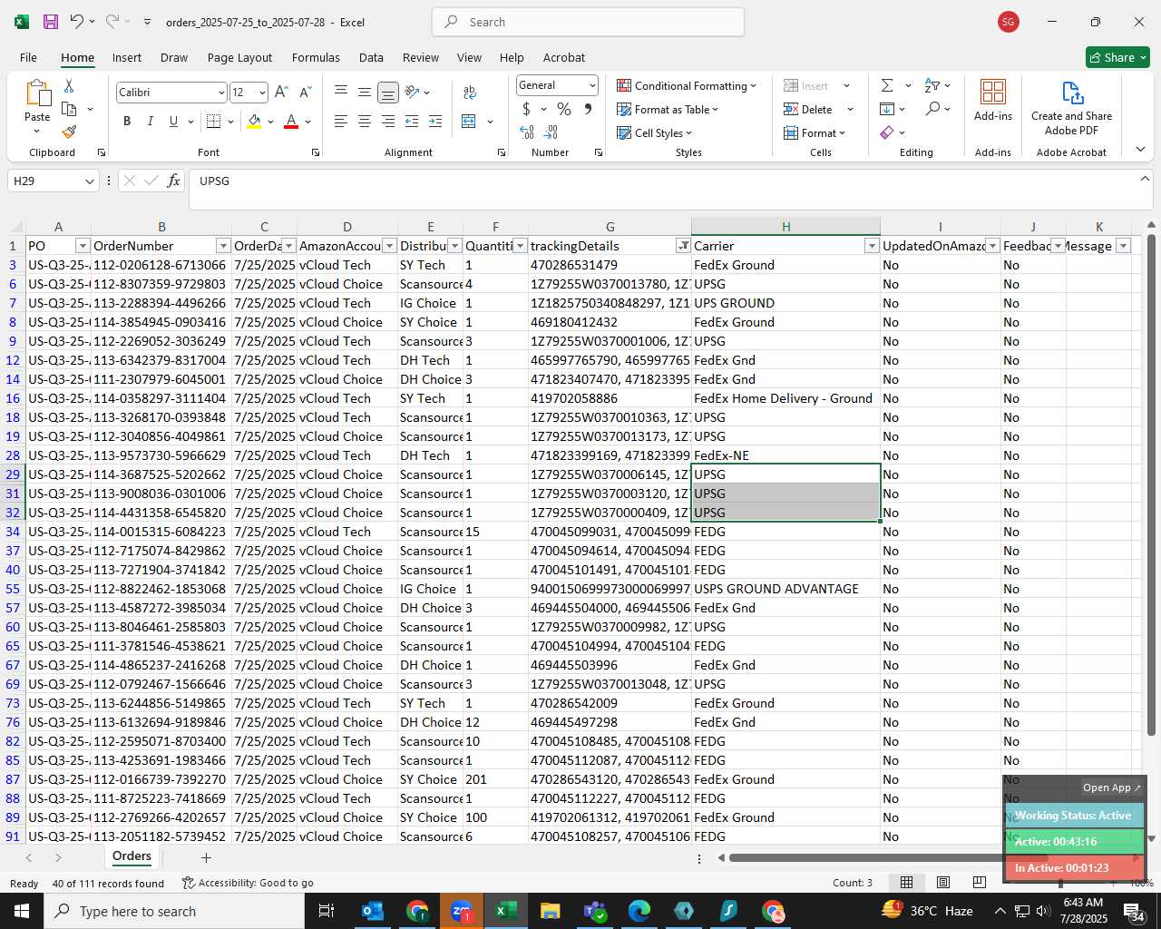
Task: Save the workbook with the Save icon
Action: click(x=51, y=22)
